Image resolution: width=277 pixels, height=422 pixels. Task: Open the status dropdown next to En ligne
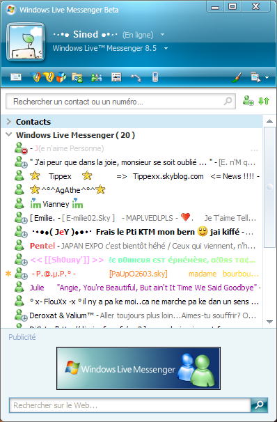pyautogui.click(x=162, y=35)
